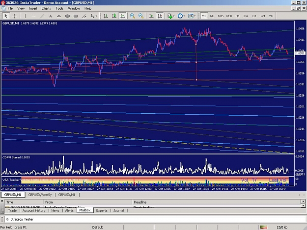Close the terminal panel with X

(2, 201)
